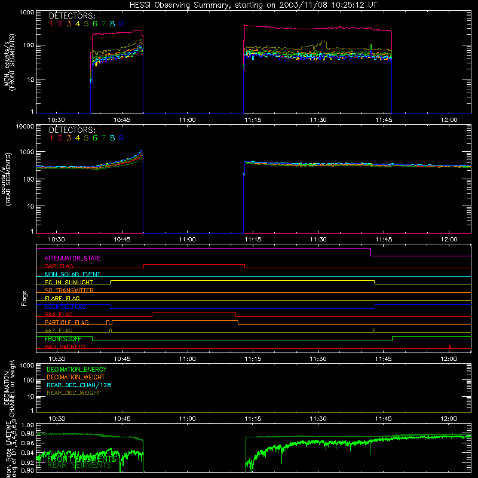Select the ECLIPSE_FLAG label
The width and height of the screenshot is (478, 478).
click(x=65, y=307)
